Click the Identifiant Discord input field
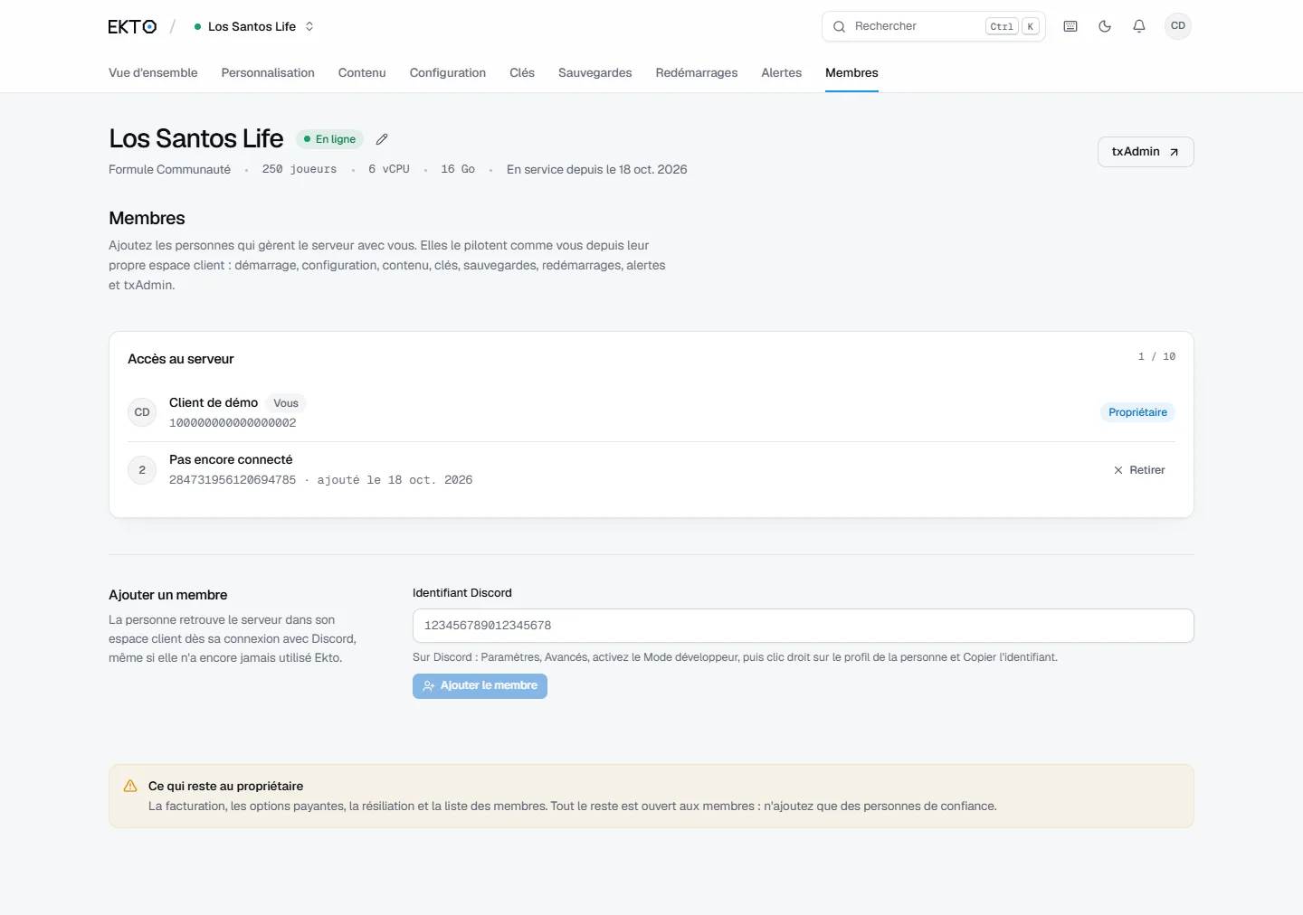This screenshot has width=1303, height=915. (804, 626)
